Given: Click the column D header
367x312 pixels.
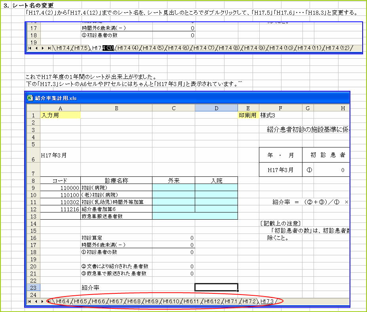Looking at the screenshot, I should pos(216,108).
